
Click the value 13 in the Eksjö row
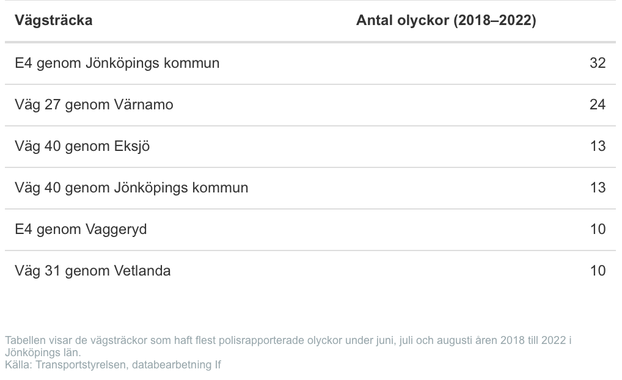(x=597, y=146)
